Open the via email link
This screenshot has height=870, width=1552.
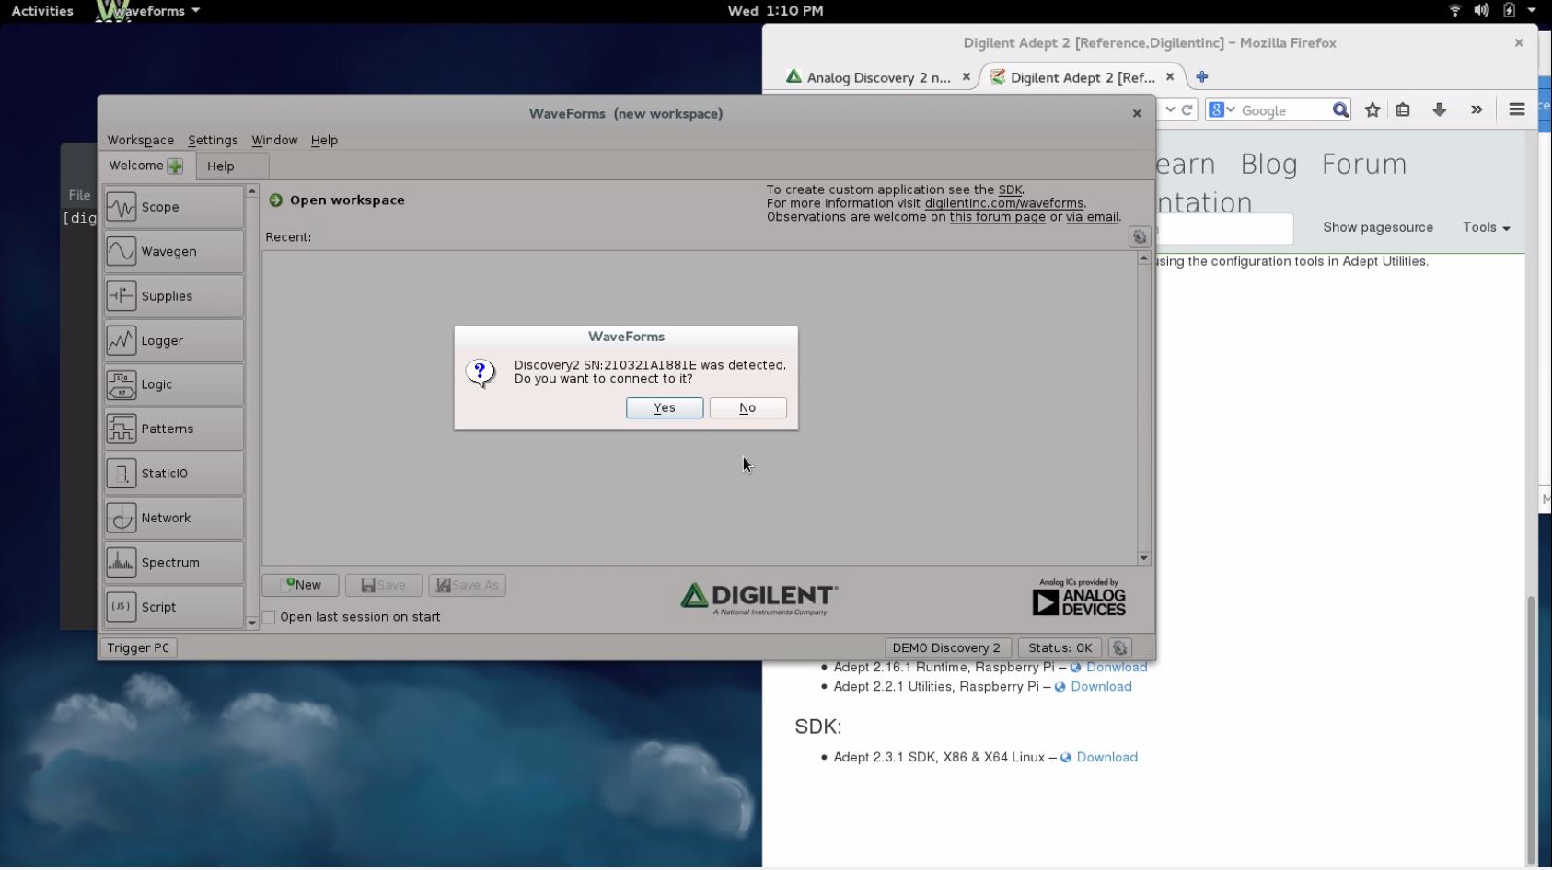click(x=1092, y=217)
